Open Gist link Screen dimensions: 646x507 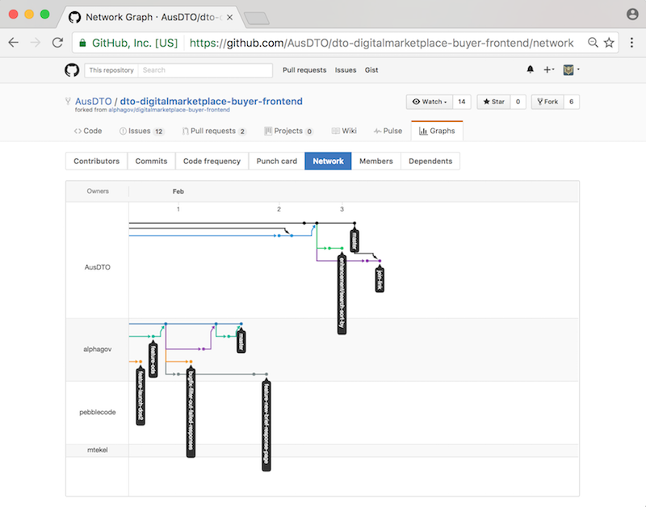[x=371, y=70]
